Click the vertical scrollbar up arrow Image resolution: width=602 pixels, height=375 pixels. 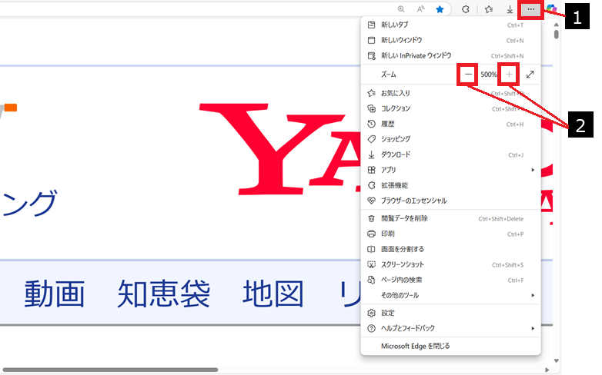coord(557,25)
